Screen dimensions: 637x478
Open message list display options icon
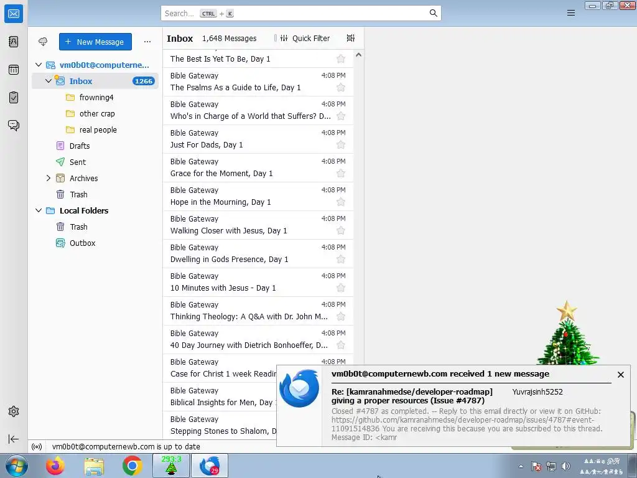tap(351, 38)
